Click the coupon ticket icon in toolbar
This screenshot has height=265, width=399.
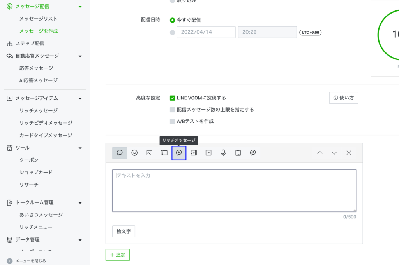(x=164, y=153)
